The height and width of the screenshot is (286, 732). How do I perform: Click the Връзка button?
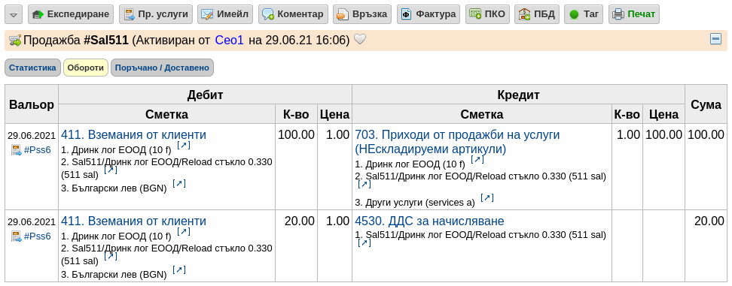pos(362,14)
